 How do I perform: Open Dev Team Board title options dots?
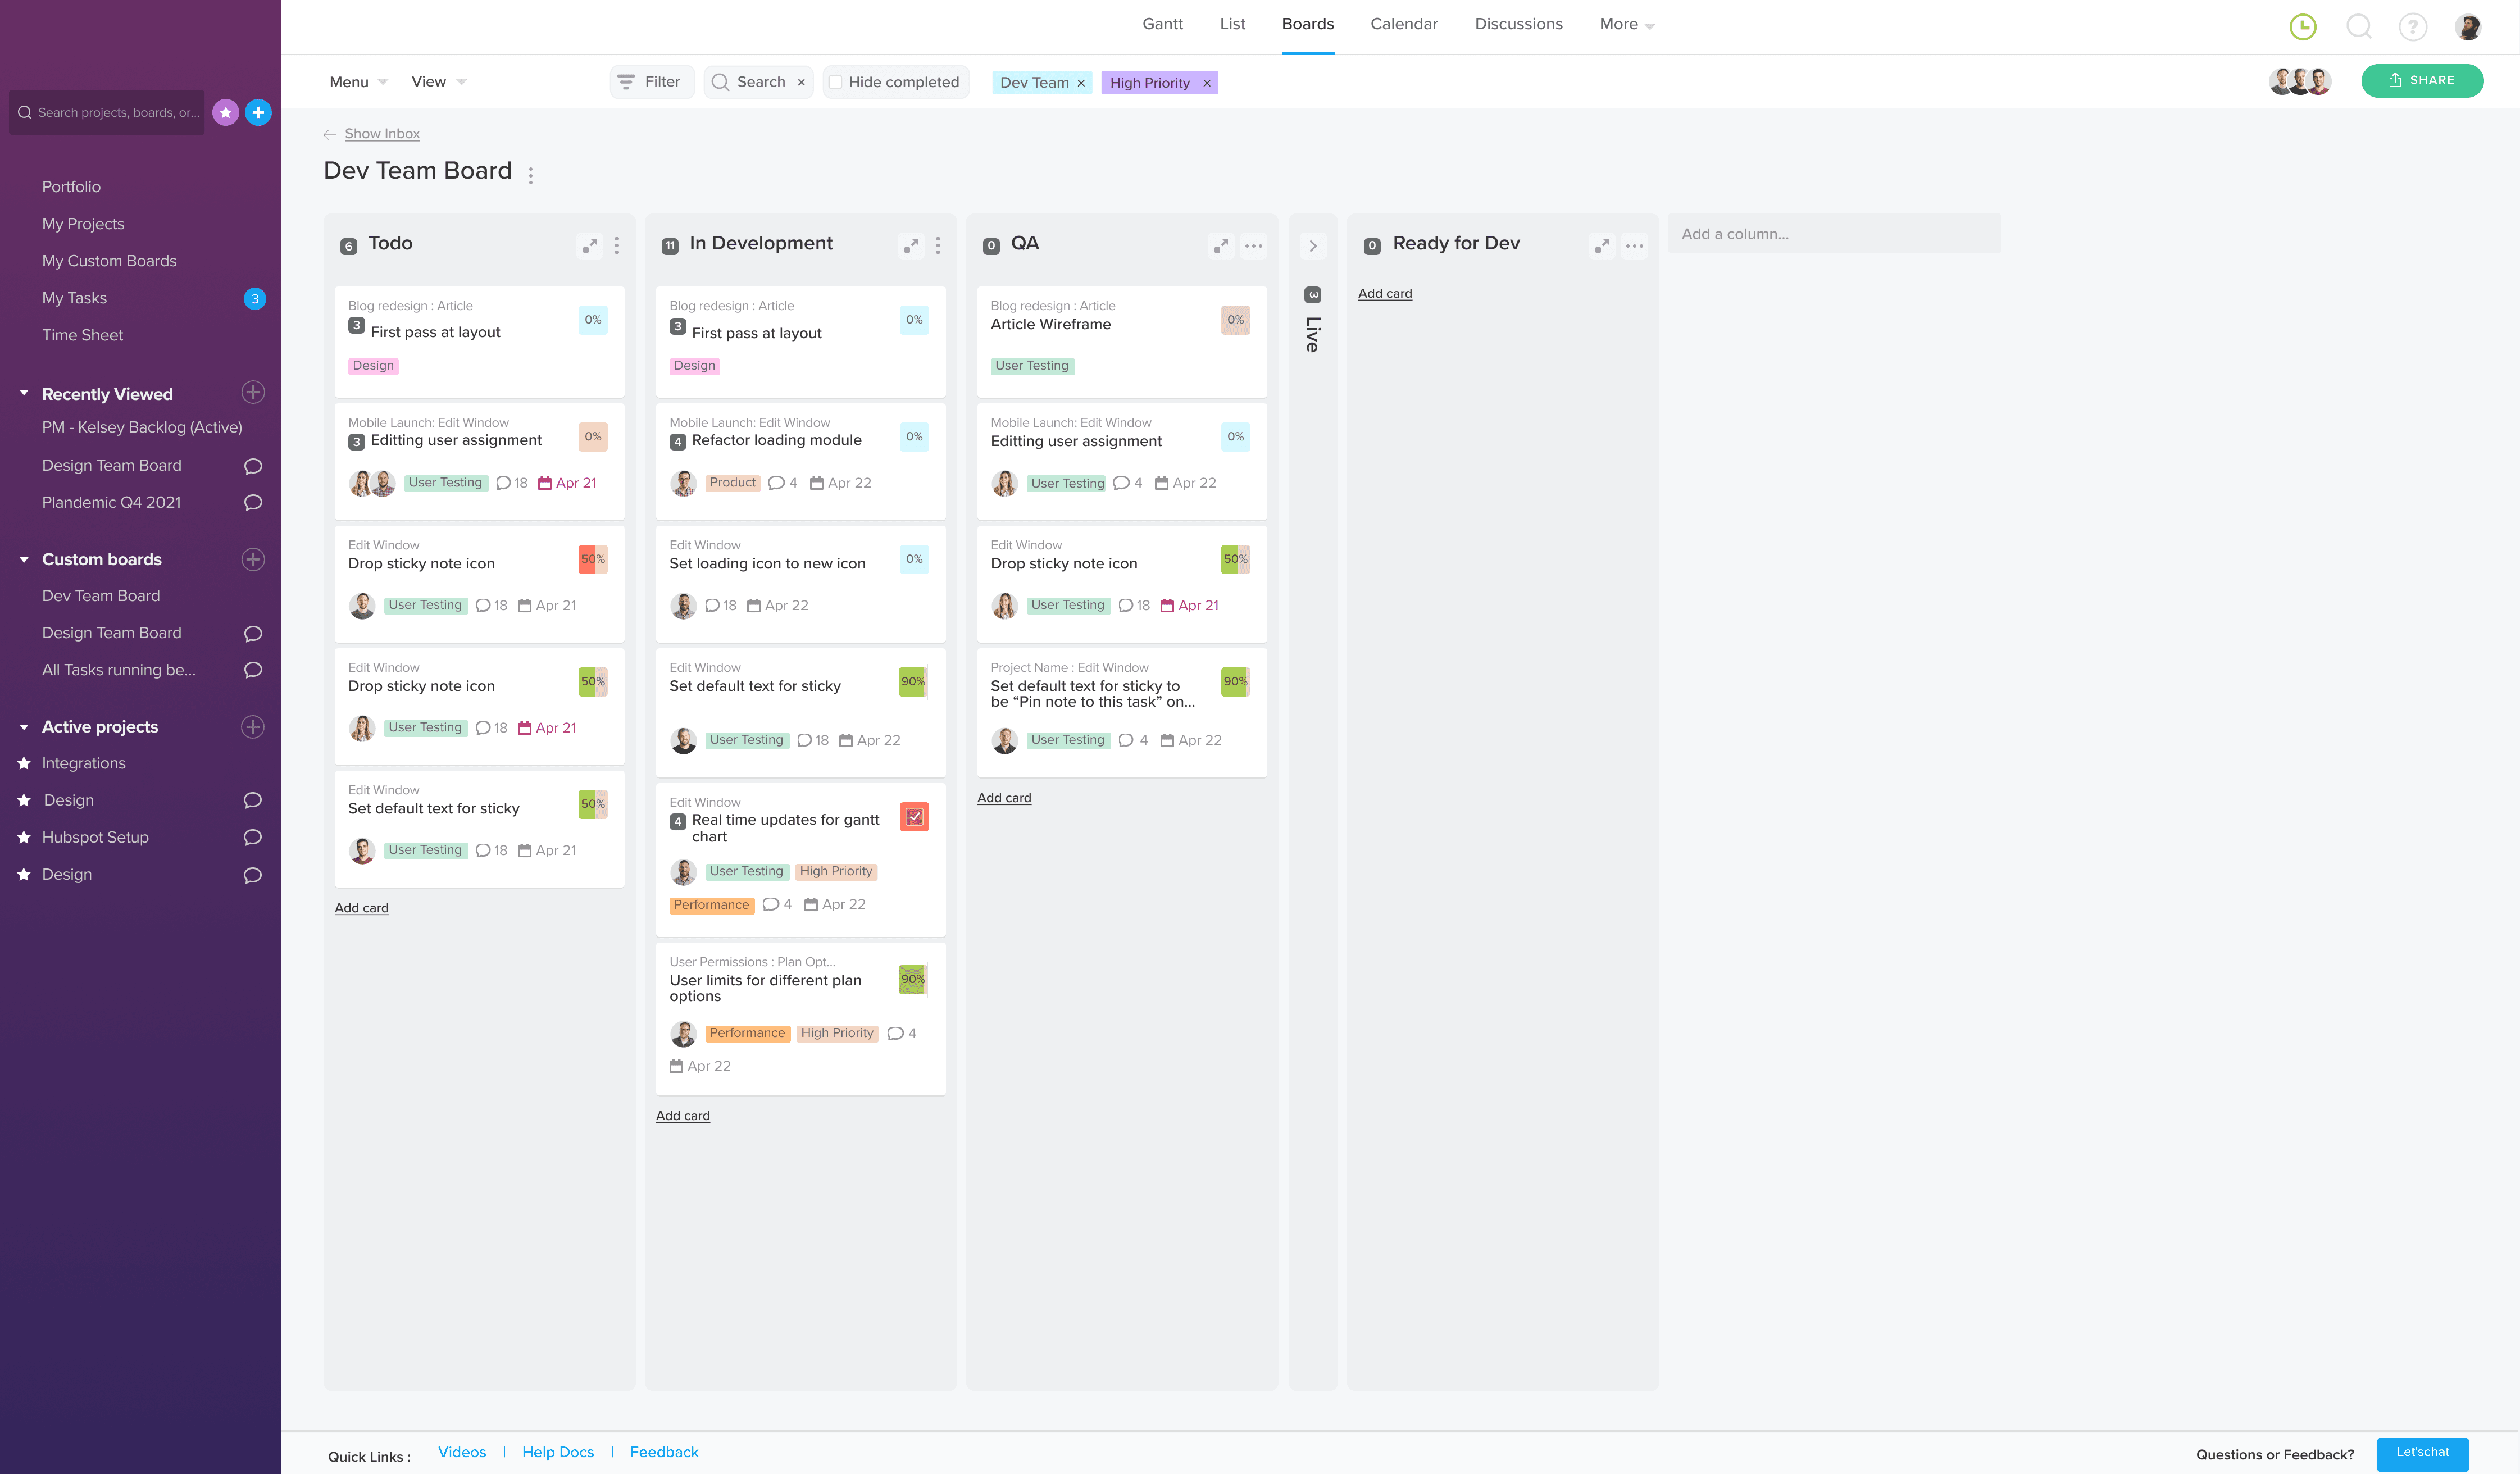[531, 176]
